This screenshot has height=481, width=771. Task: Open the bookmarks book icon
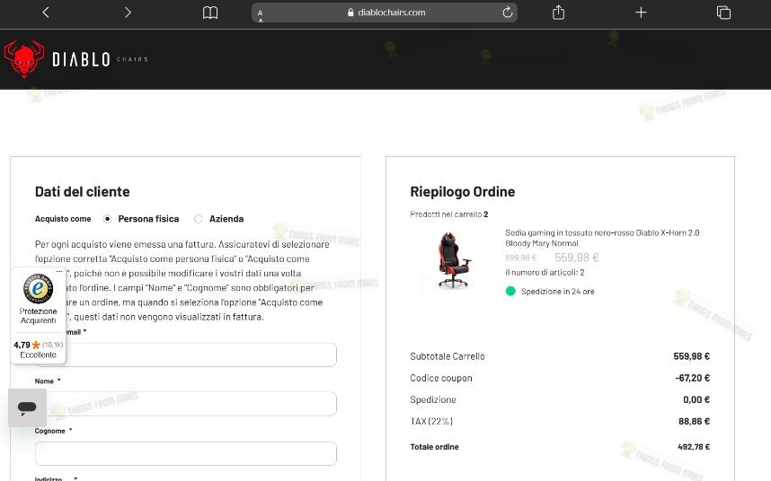(x=210, y=13)
